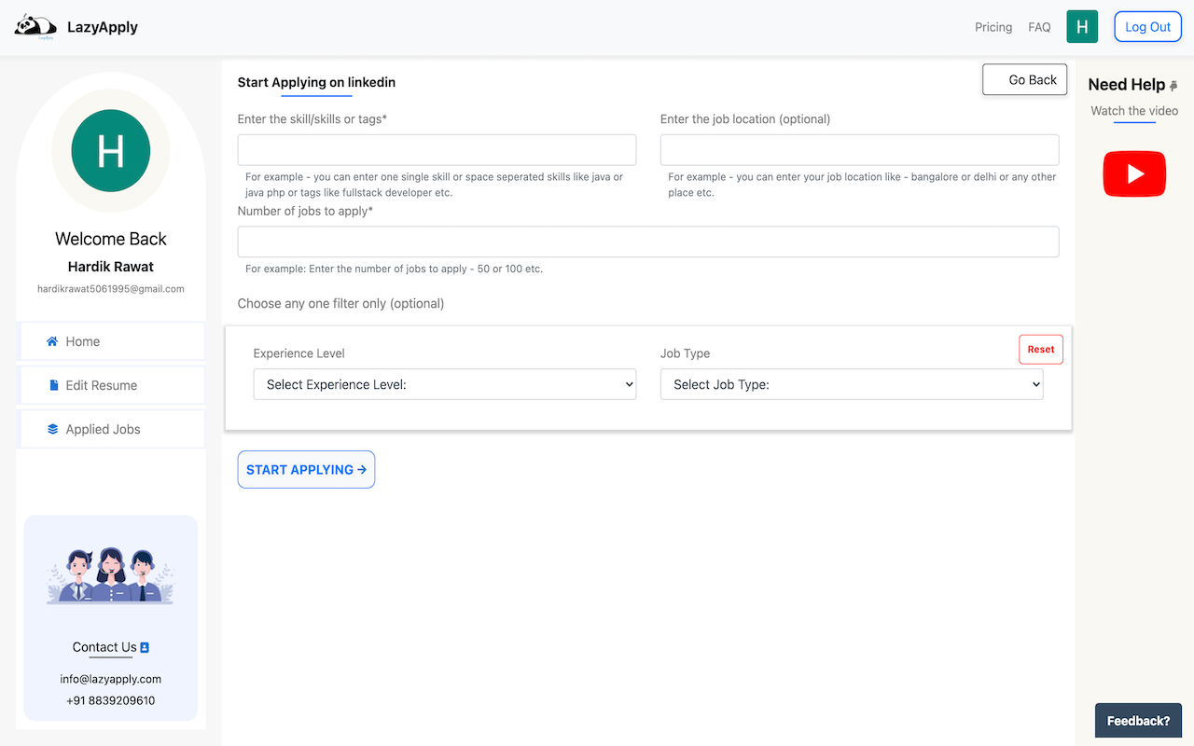Click the contact card icon beside Contact Us
Viewport: 1194px width, 746px height.
[x=145, y=646]
